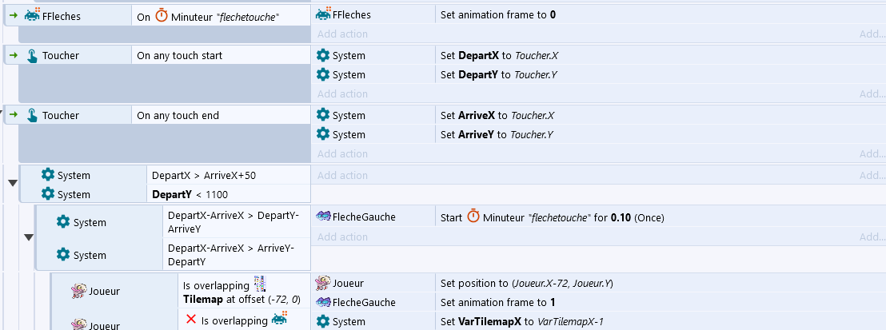
Task: Click the FlecheGauche icon in Start Minuteur action
Action: (x=323, y=216)
